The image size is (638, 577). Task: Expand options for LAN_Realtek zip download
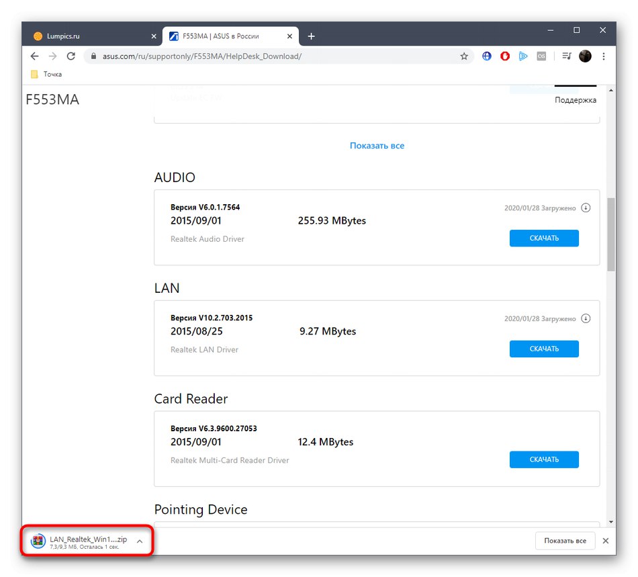(x=139, y=541)
